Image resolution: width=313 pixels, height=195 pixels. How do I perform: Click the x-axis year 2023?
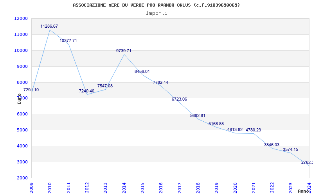pyautogui.click(x=291, y=188)
